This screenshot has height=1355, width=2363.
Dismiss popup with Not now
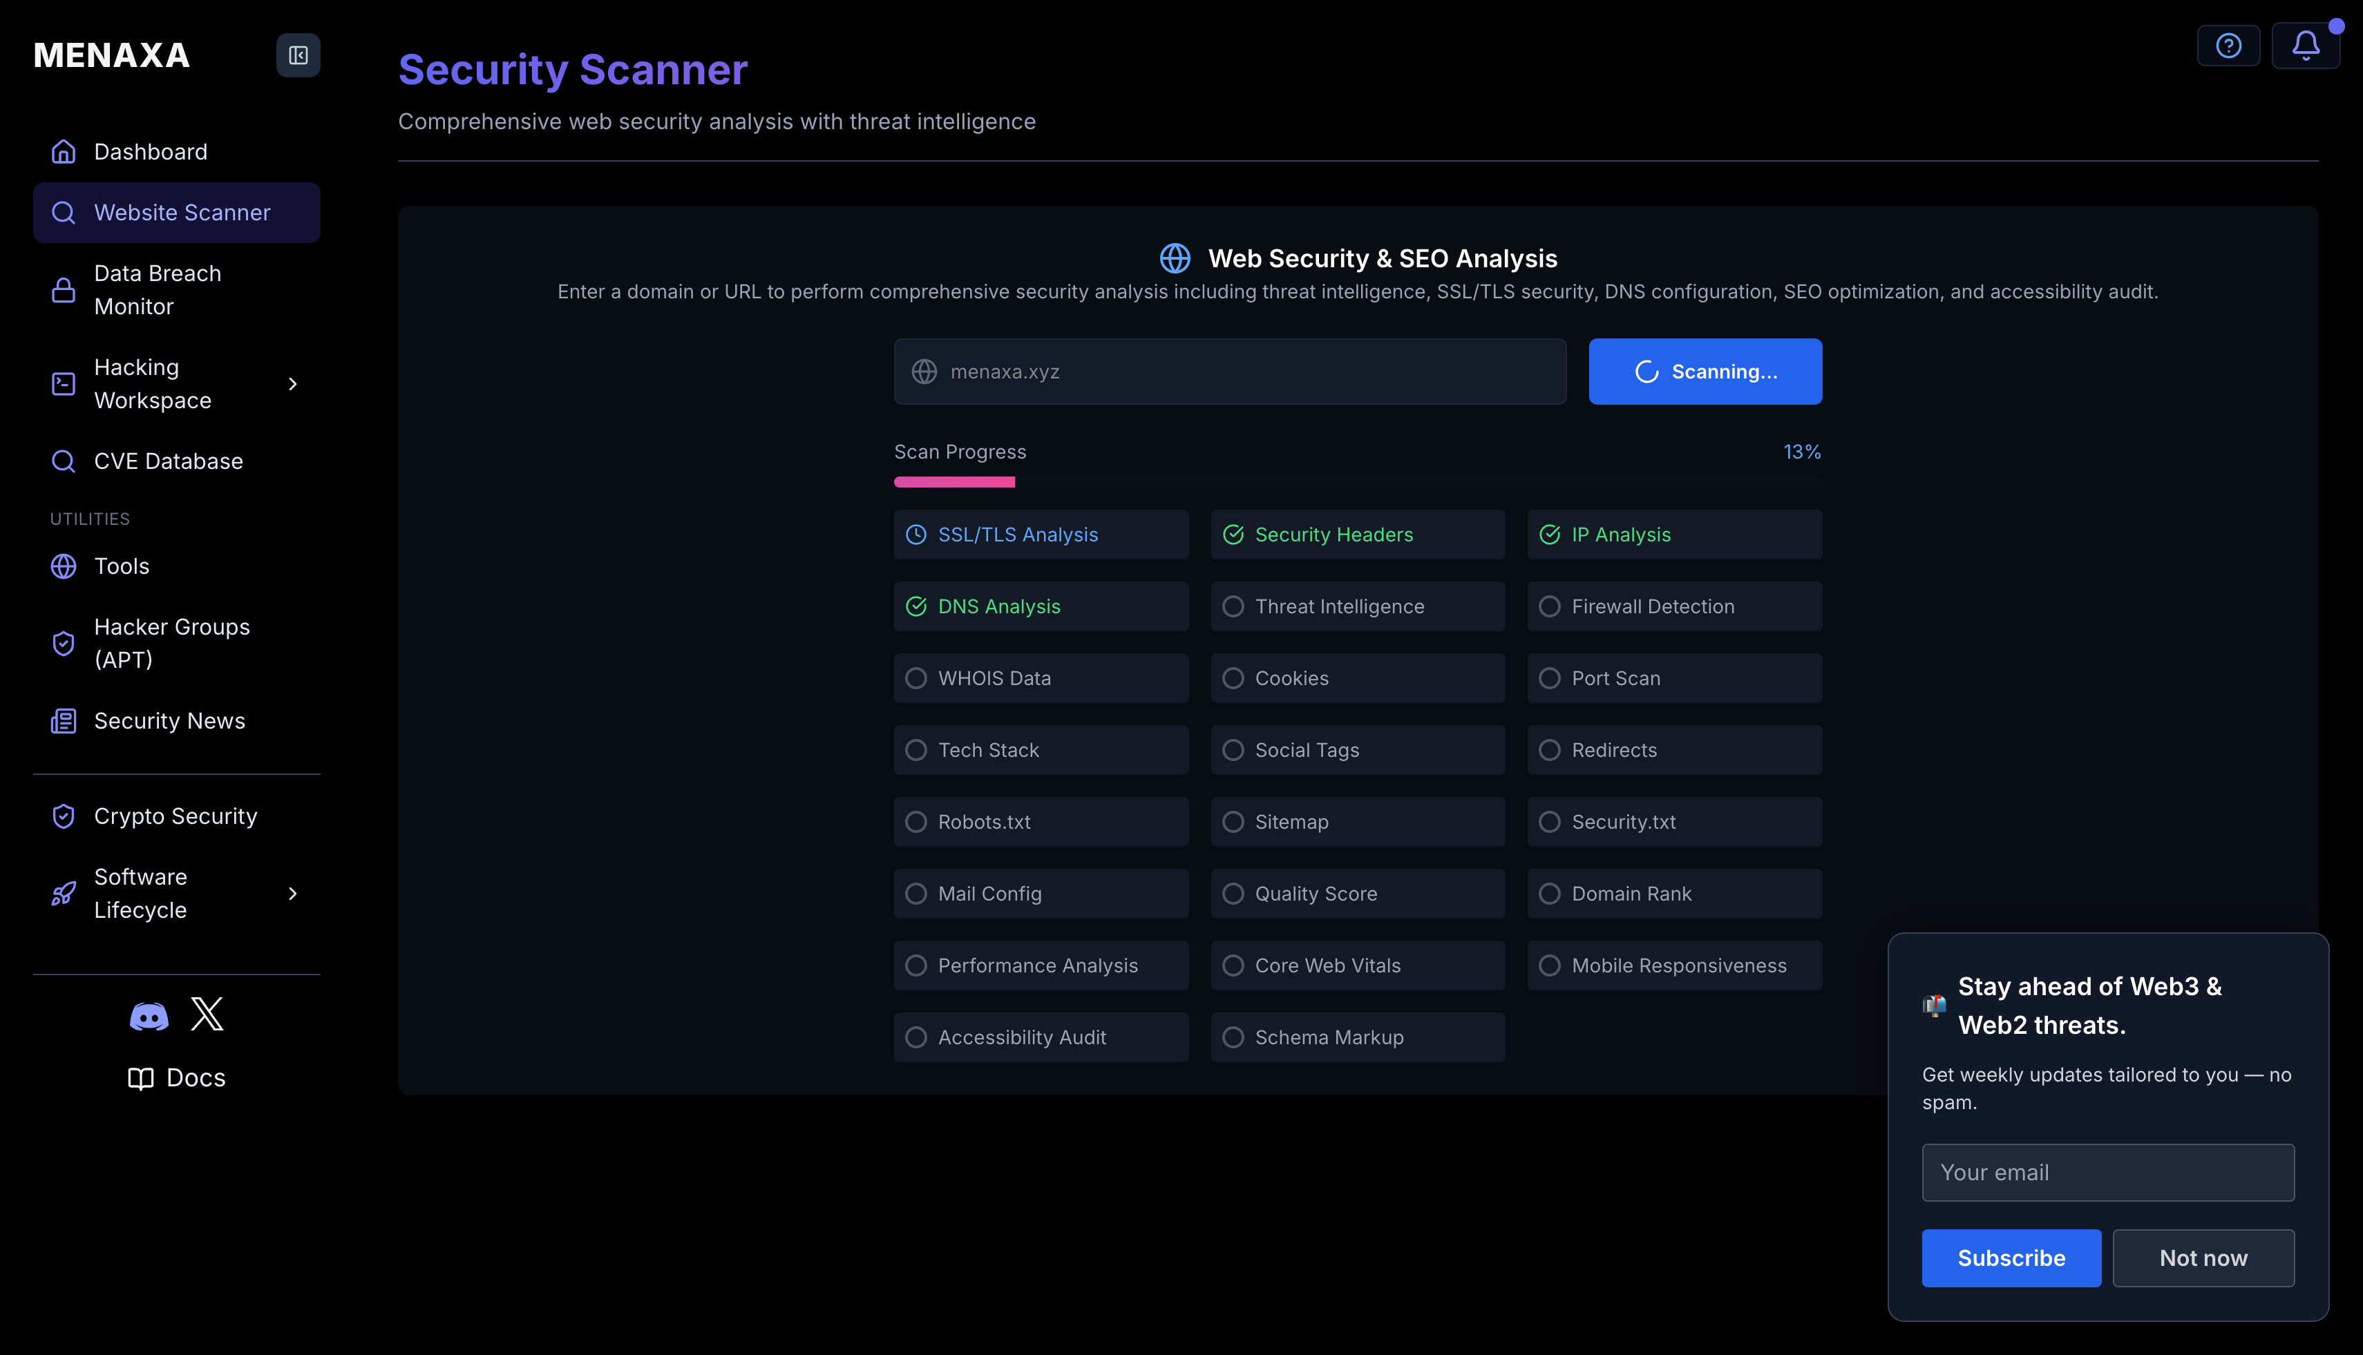[2203, 1258]
